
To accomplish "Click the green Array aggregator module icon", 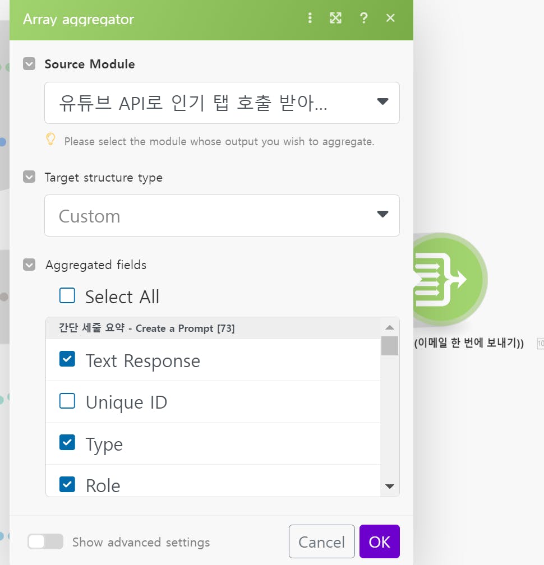I will pyautogui.click(x=449, y=279).
